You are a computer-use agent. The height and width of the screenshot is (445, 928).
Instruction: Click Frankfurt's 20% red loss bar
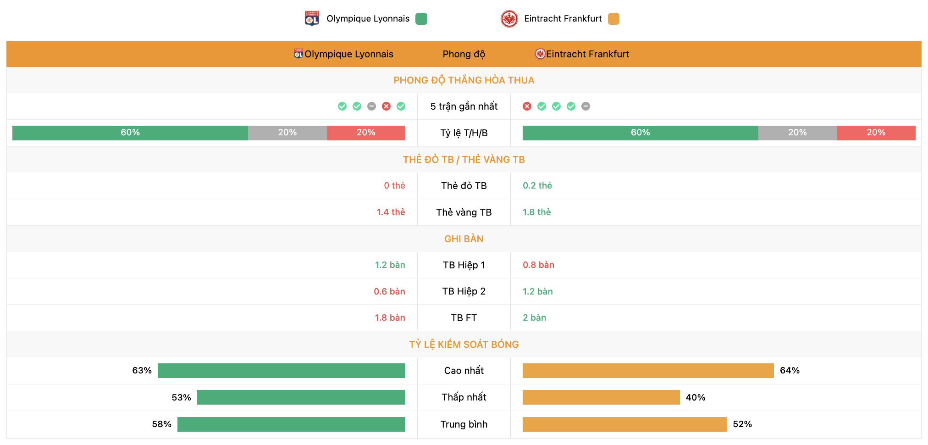coord(876,133)
